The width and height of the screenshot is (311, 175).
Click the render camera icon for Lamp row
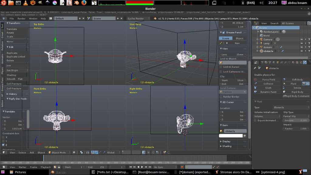click(309, 43)
